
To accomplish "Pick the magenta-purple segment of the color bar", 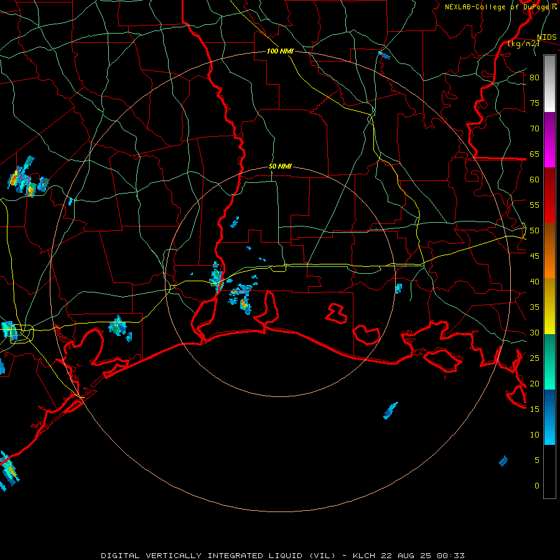I will tap(549, 140).
